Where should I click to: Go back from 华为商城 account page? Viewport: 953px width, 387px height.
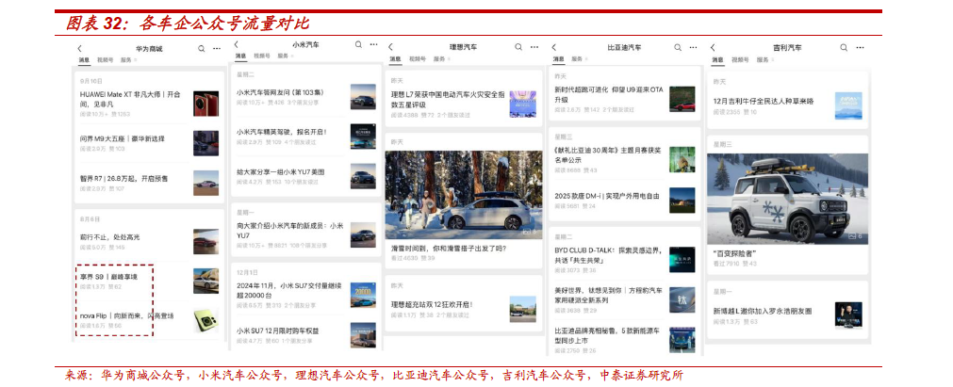coord(80,48)
